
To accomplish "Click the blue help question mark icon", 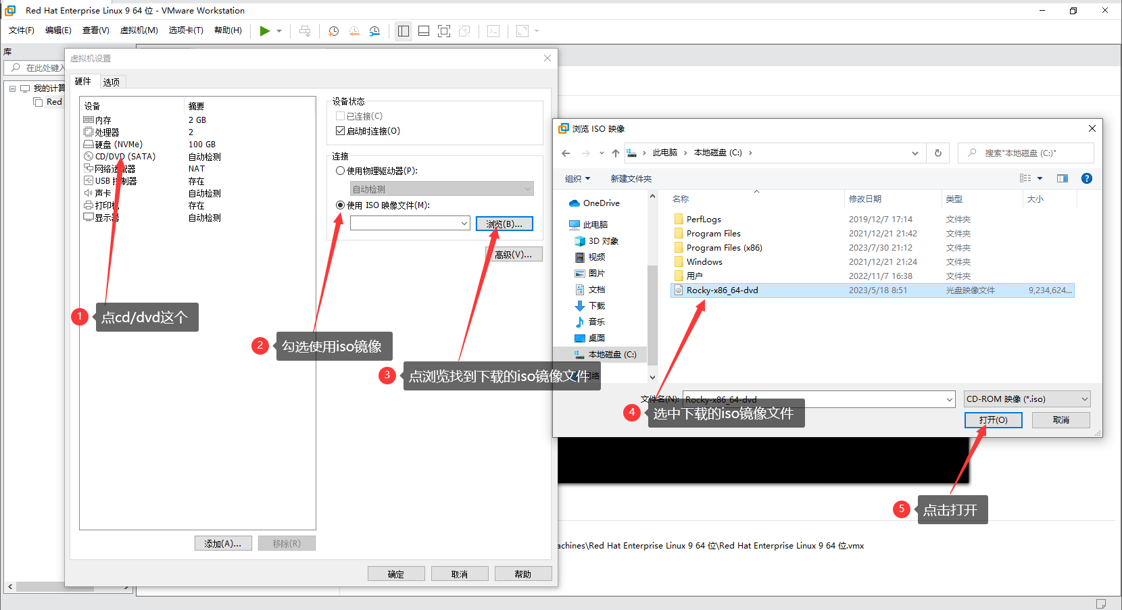I will tap(1087, 178).
